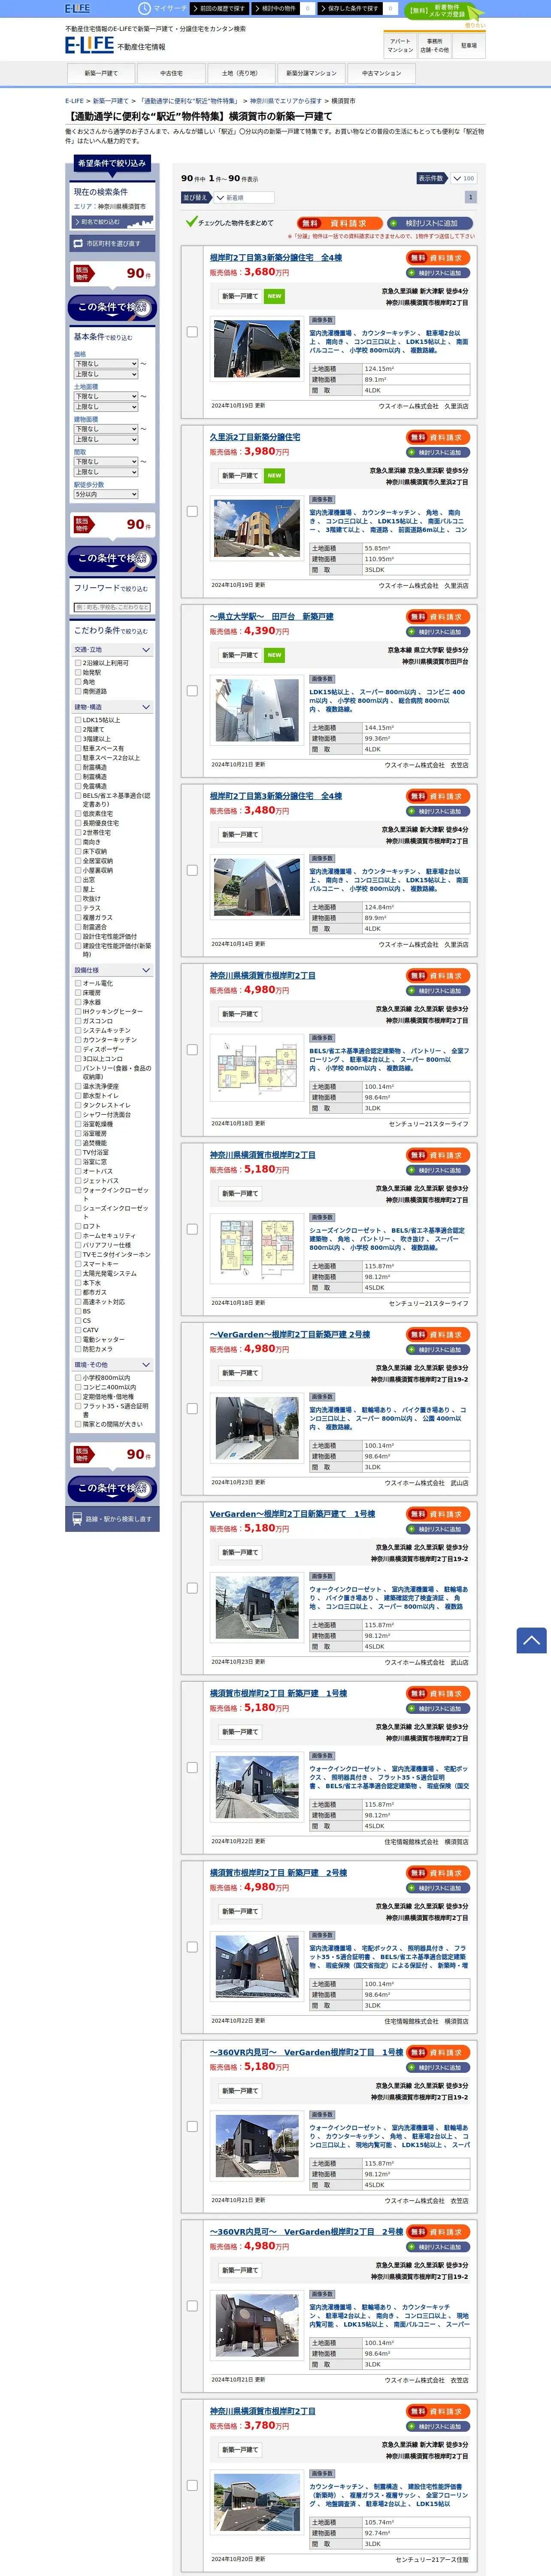
Task: Open the 駐車場 tab in the header
Action: [x=469, y=46]
